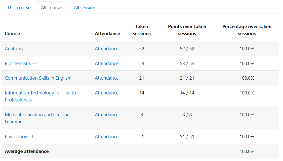The height and width of the screenshot is (161, 283).
Task: Open the Biochemistry – I course link
Action: click(21, 64)
